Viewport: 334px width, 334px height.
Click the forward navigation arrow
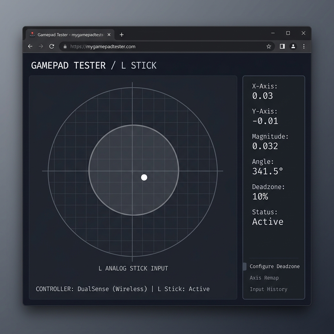40,46
